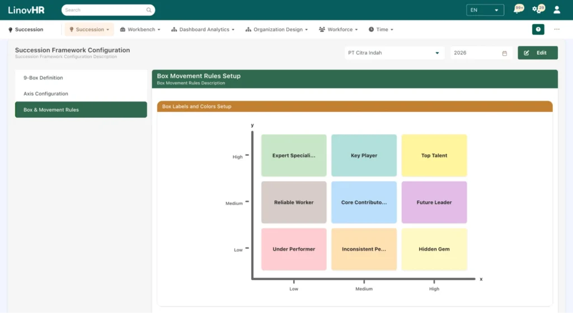This screenshot has height=313, width=573.
Task: Select the Future Leader purple box
Action: 434,202
